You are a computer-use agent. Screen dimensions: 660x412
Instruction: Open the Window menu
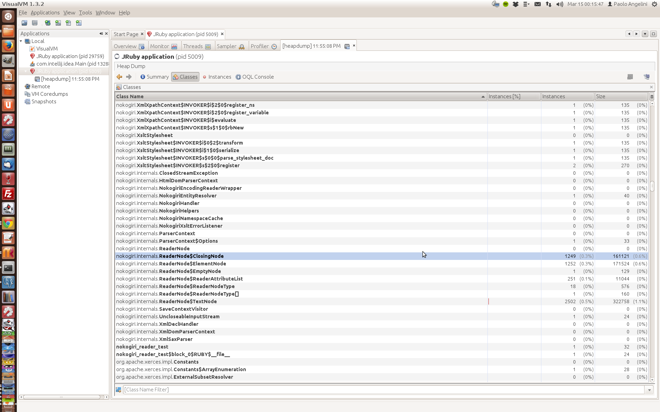click(x=105, y=13)
